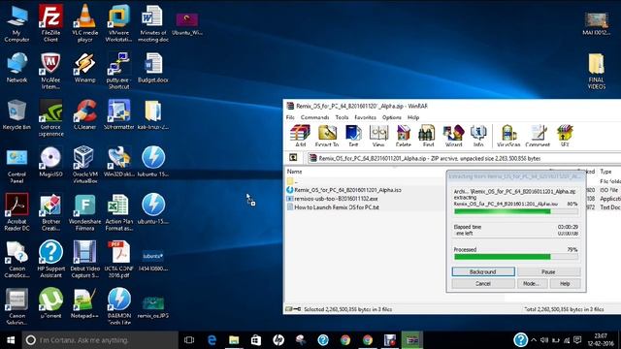Open WinRAR Options menu

click(x=392, y=117)
